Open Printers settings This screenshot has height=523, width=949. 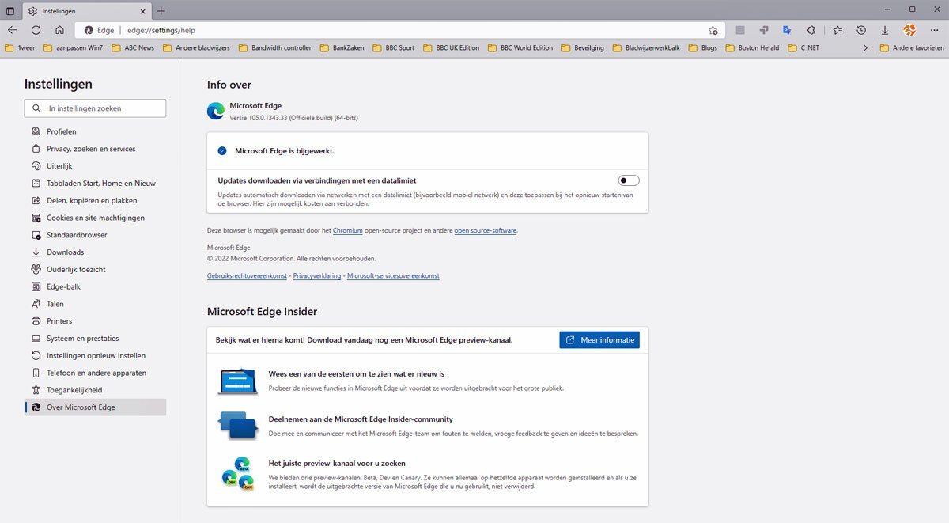pos(95,321)
